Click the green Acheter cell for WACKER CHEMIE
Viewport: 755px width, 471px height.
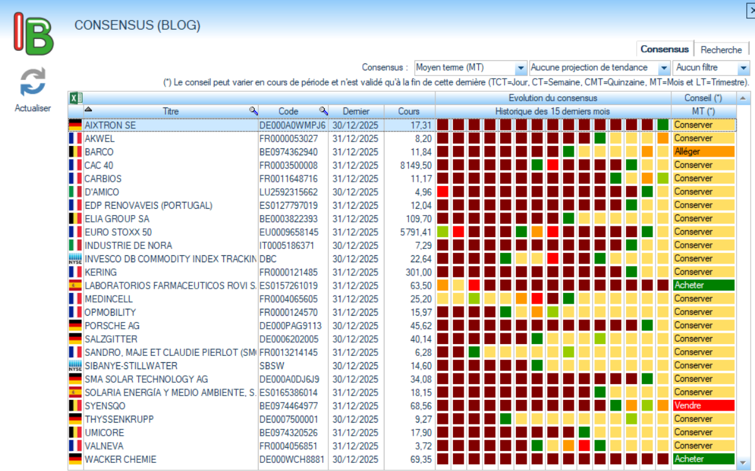point(702,459)
